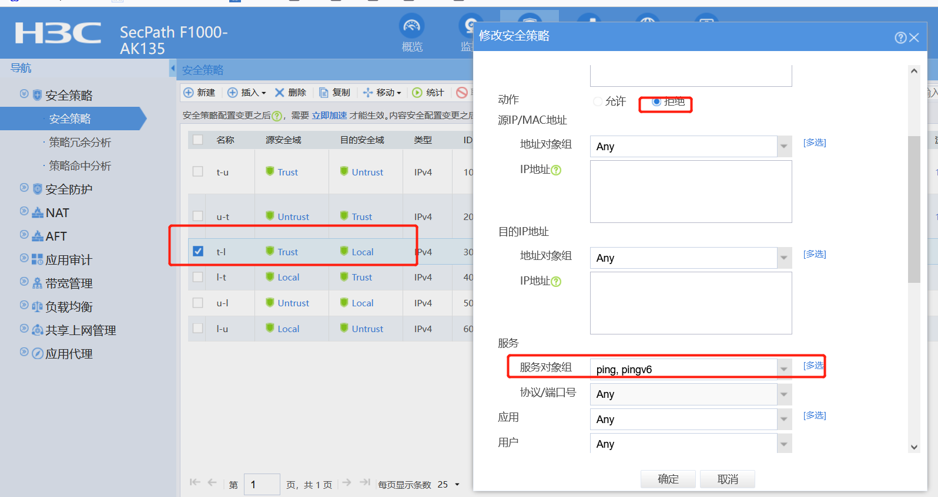Click the 新建 add icon in toolbar
The width and height of the screenshot is (938, 497).
click(189, 93)
